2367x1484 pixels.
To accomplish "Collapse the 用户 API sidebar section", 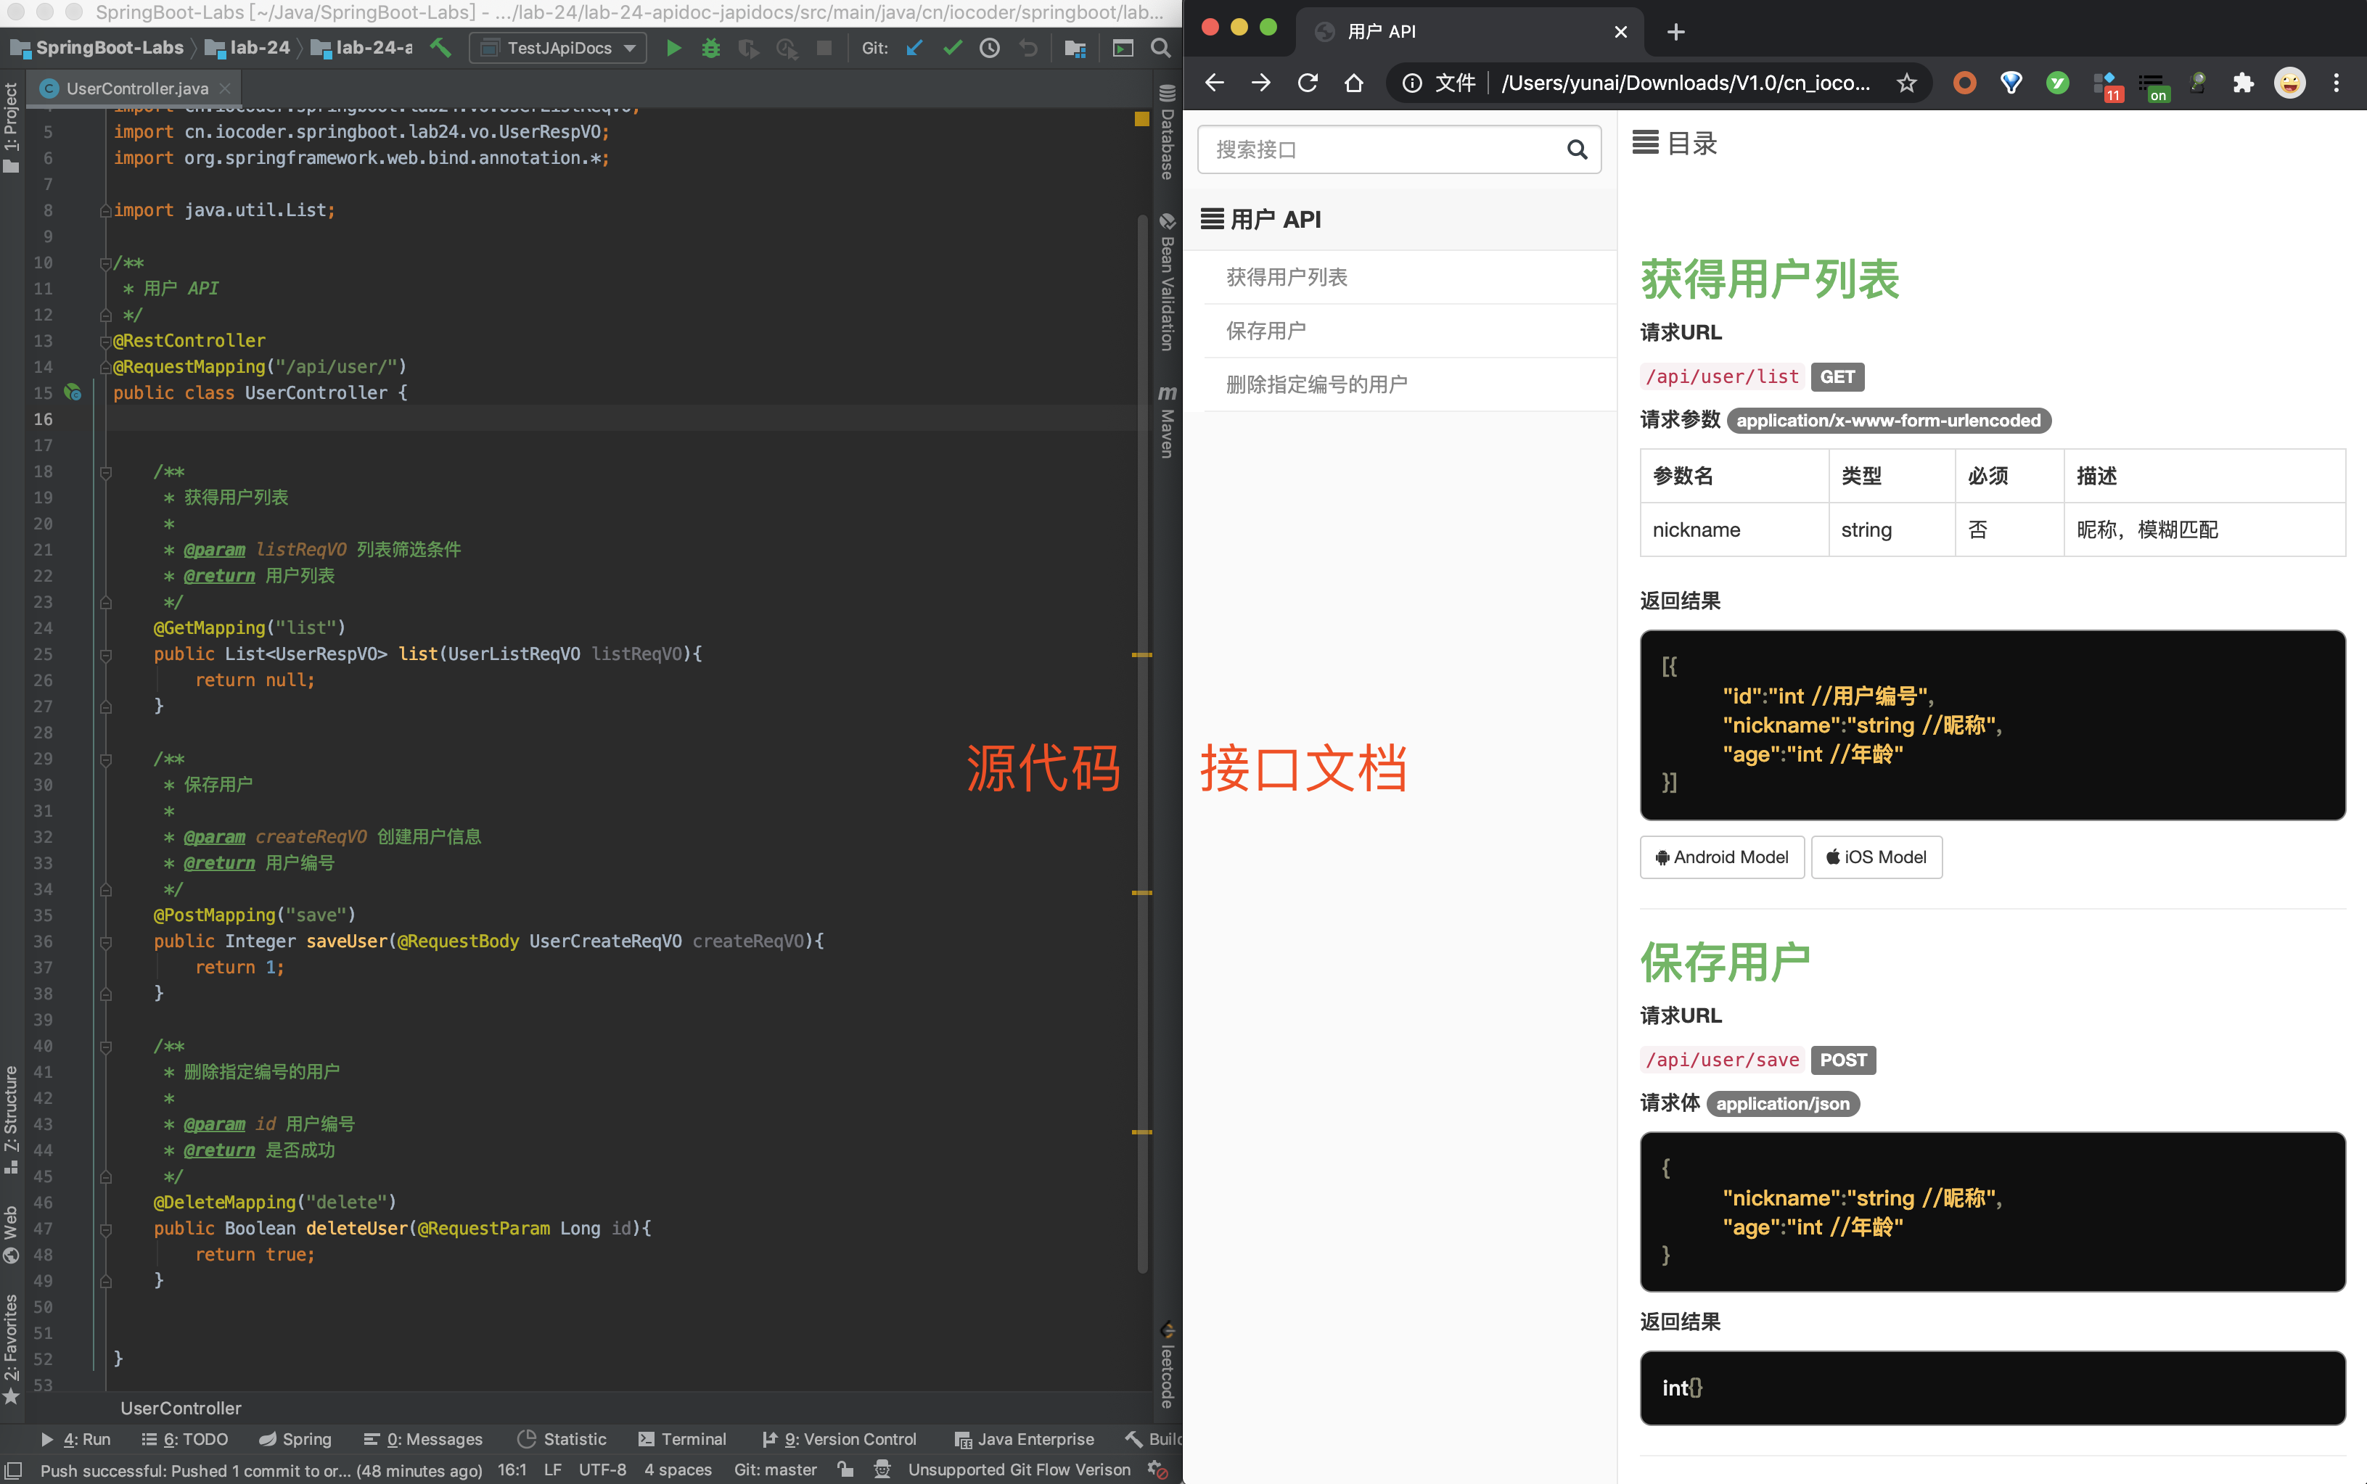I will click(1262, 219).
